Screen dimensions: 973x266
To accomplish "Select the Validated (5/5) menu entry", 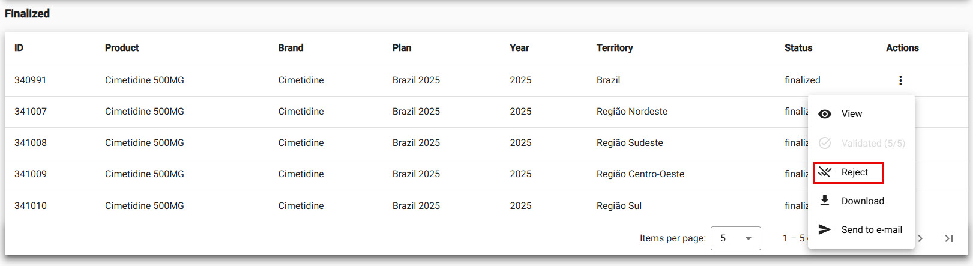I will click(872, 143).
